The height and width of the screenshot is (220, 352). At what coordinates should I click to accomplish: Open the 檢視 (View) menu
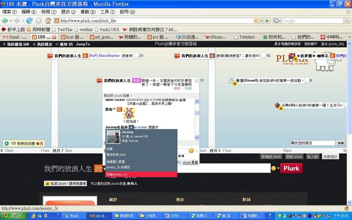coord(49,12)
